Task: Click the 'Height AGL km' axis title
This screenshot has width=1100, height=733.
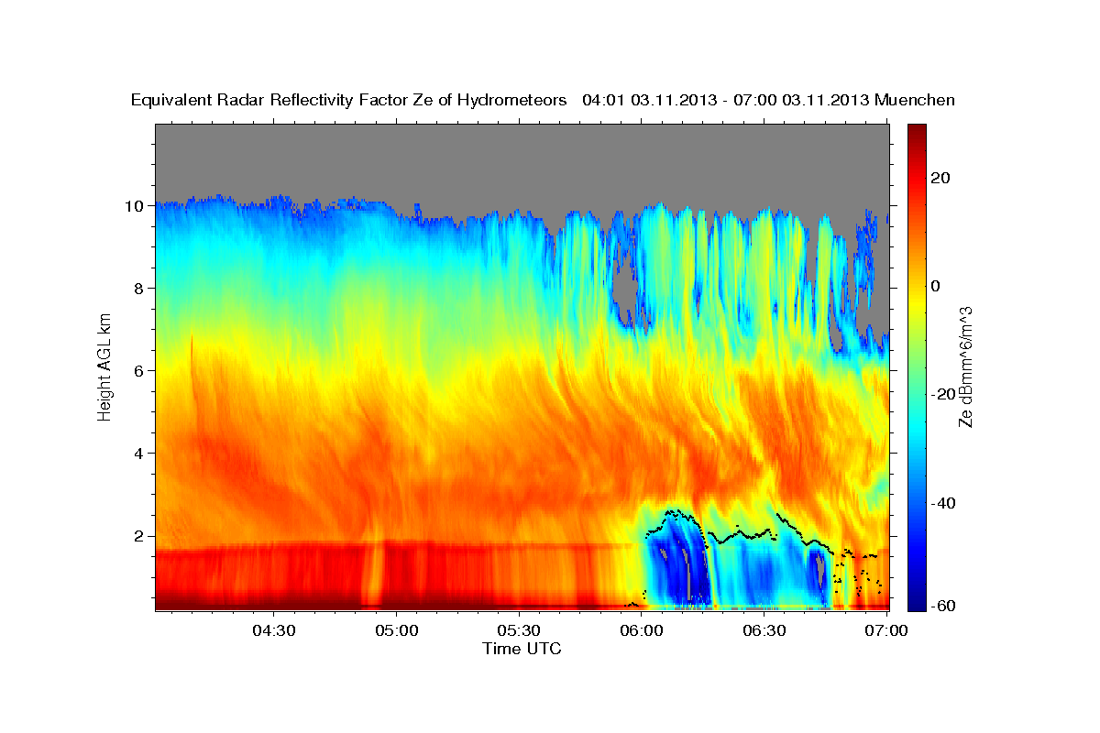Action: pos(105,367)
